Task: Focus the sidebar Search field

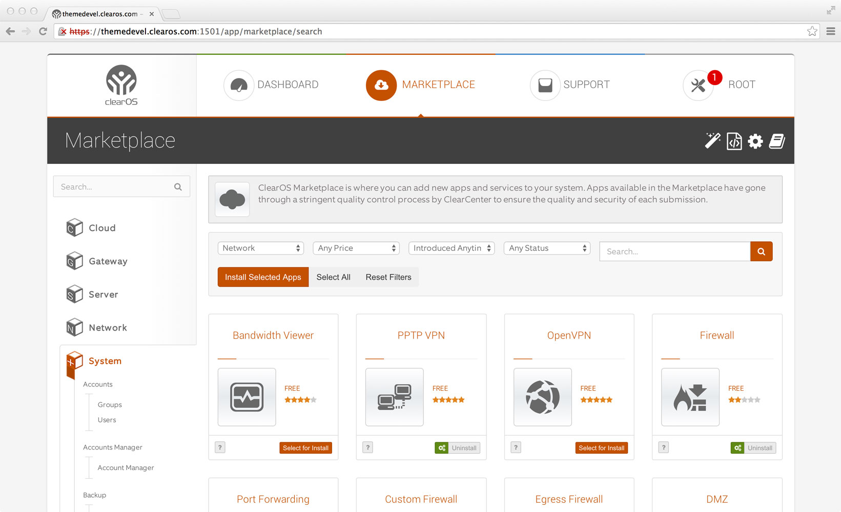Action: click(x=121, y=186)
